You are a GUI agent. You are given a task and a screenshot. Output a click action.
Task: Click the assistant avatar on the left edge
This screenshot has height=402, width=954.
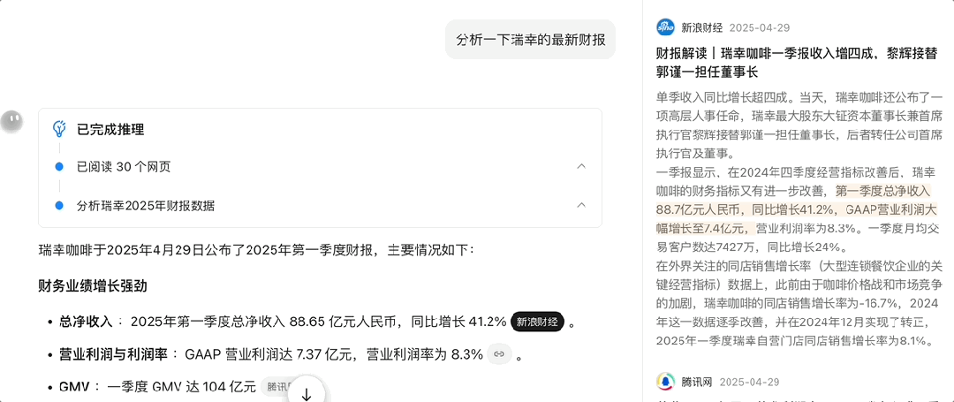[11, 122]
